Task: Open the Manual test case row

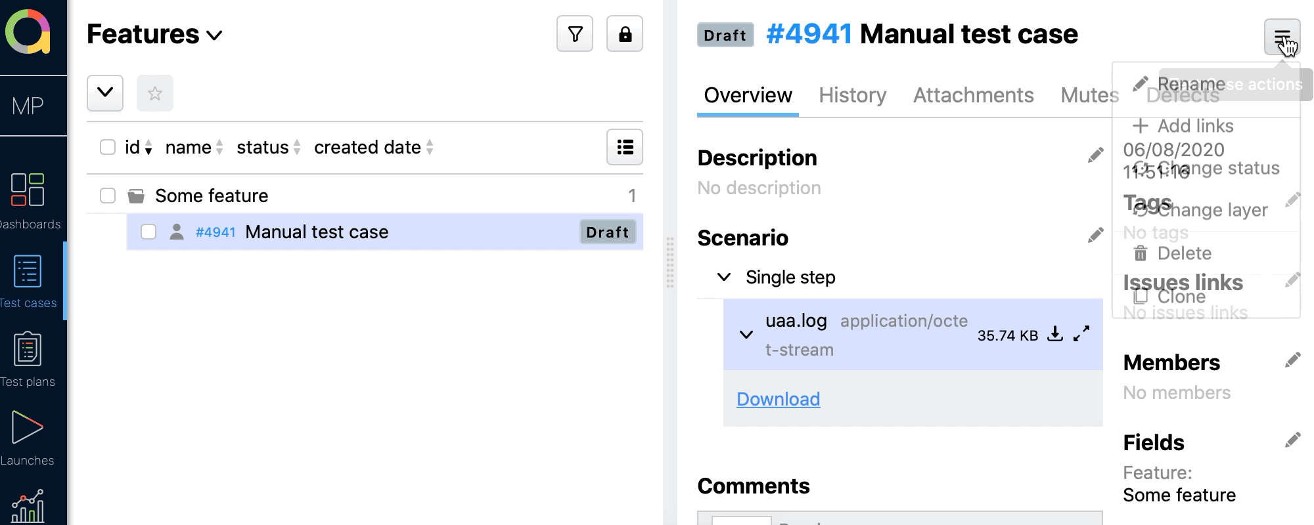Action: [385, 232]
